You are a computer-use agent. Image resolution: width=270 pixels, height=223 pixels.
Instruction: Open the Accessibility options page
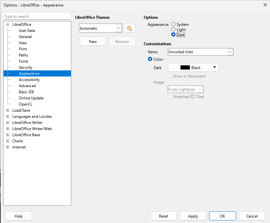click(x=29, y=80)
